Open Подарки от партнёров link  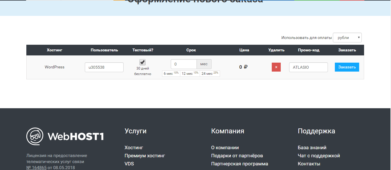pyautogui.click(x=237, y=156)
